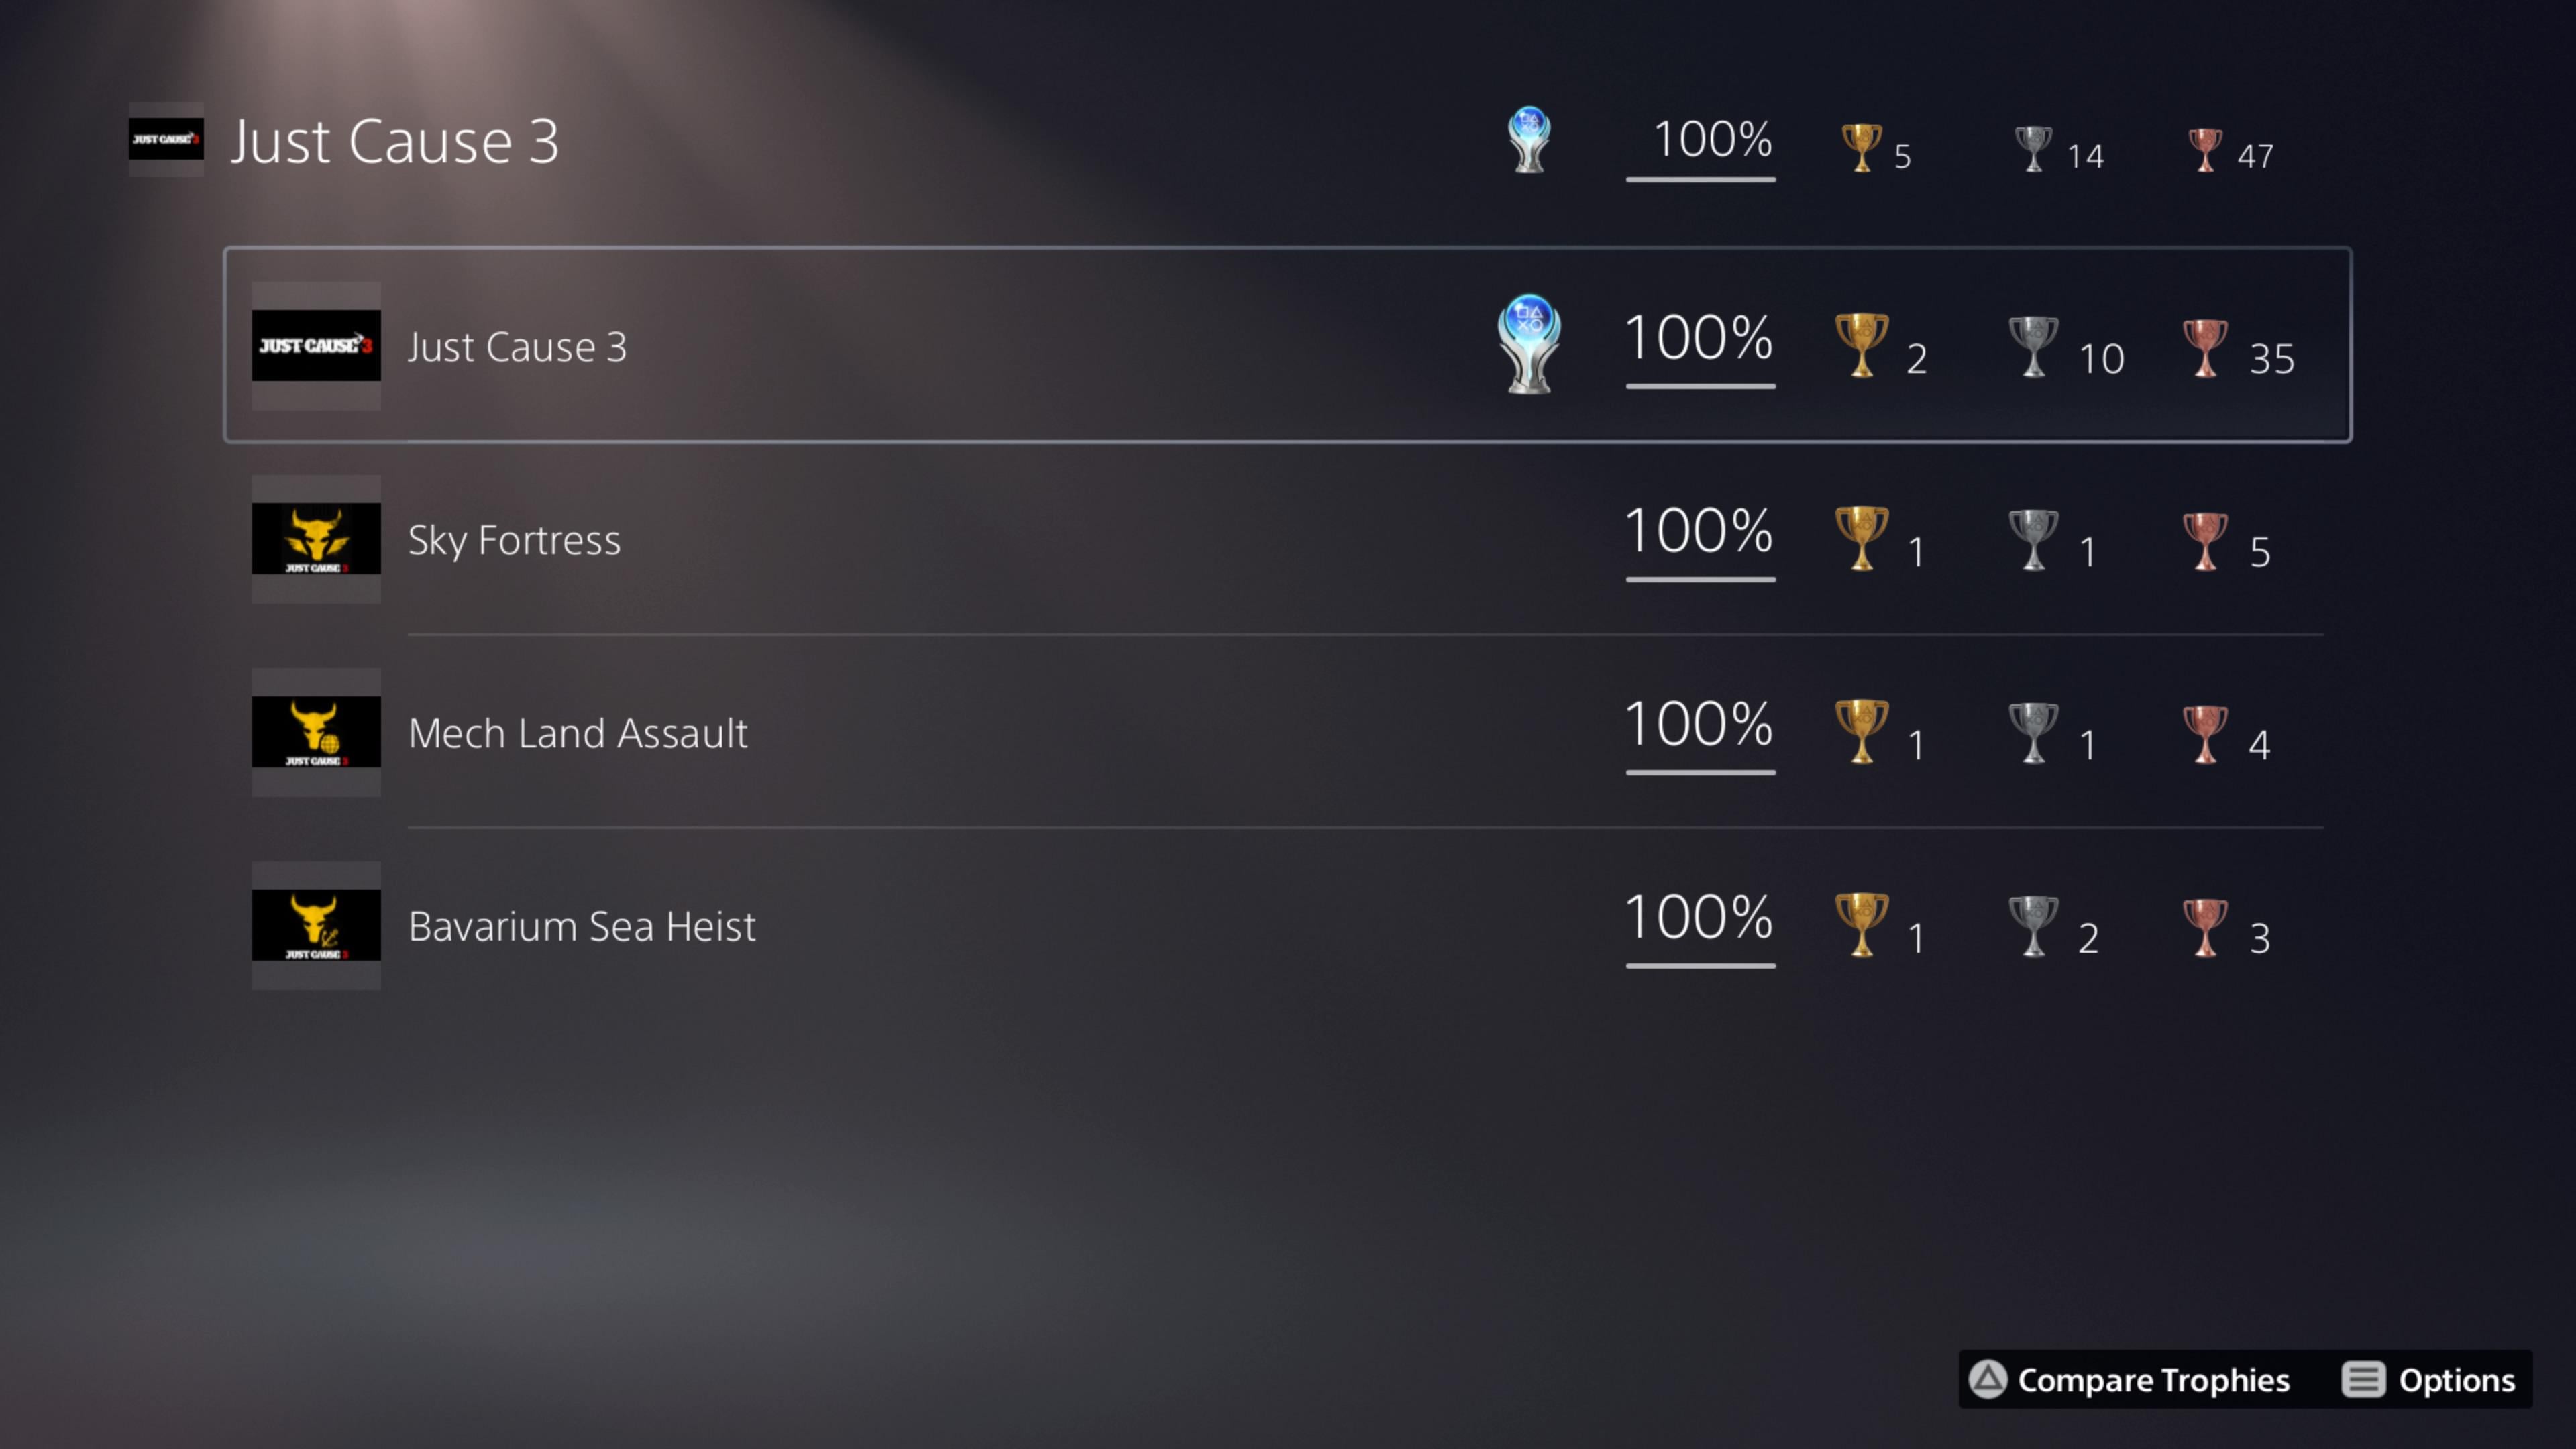This screenshot has height=1449, width=2576.
Task: Click the gold trophy icon in Sky Fortress row
Action: click(1861, 538)
